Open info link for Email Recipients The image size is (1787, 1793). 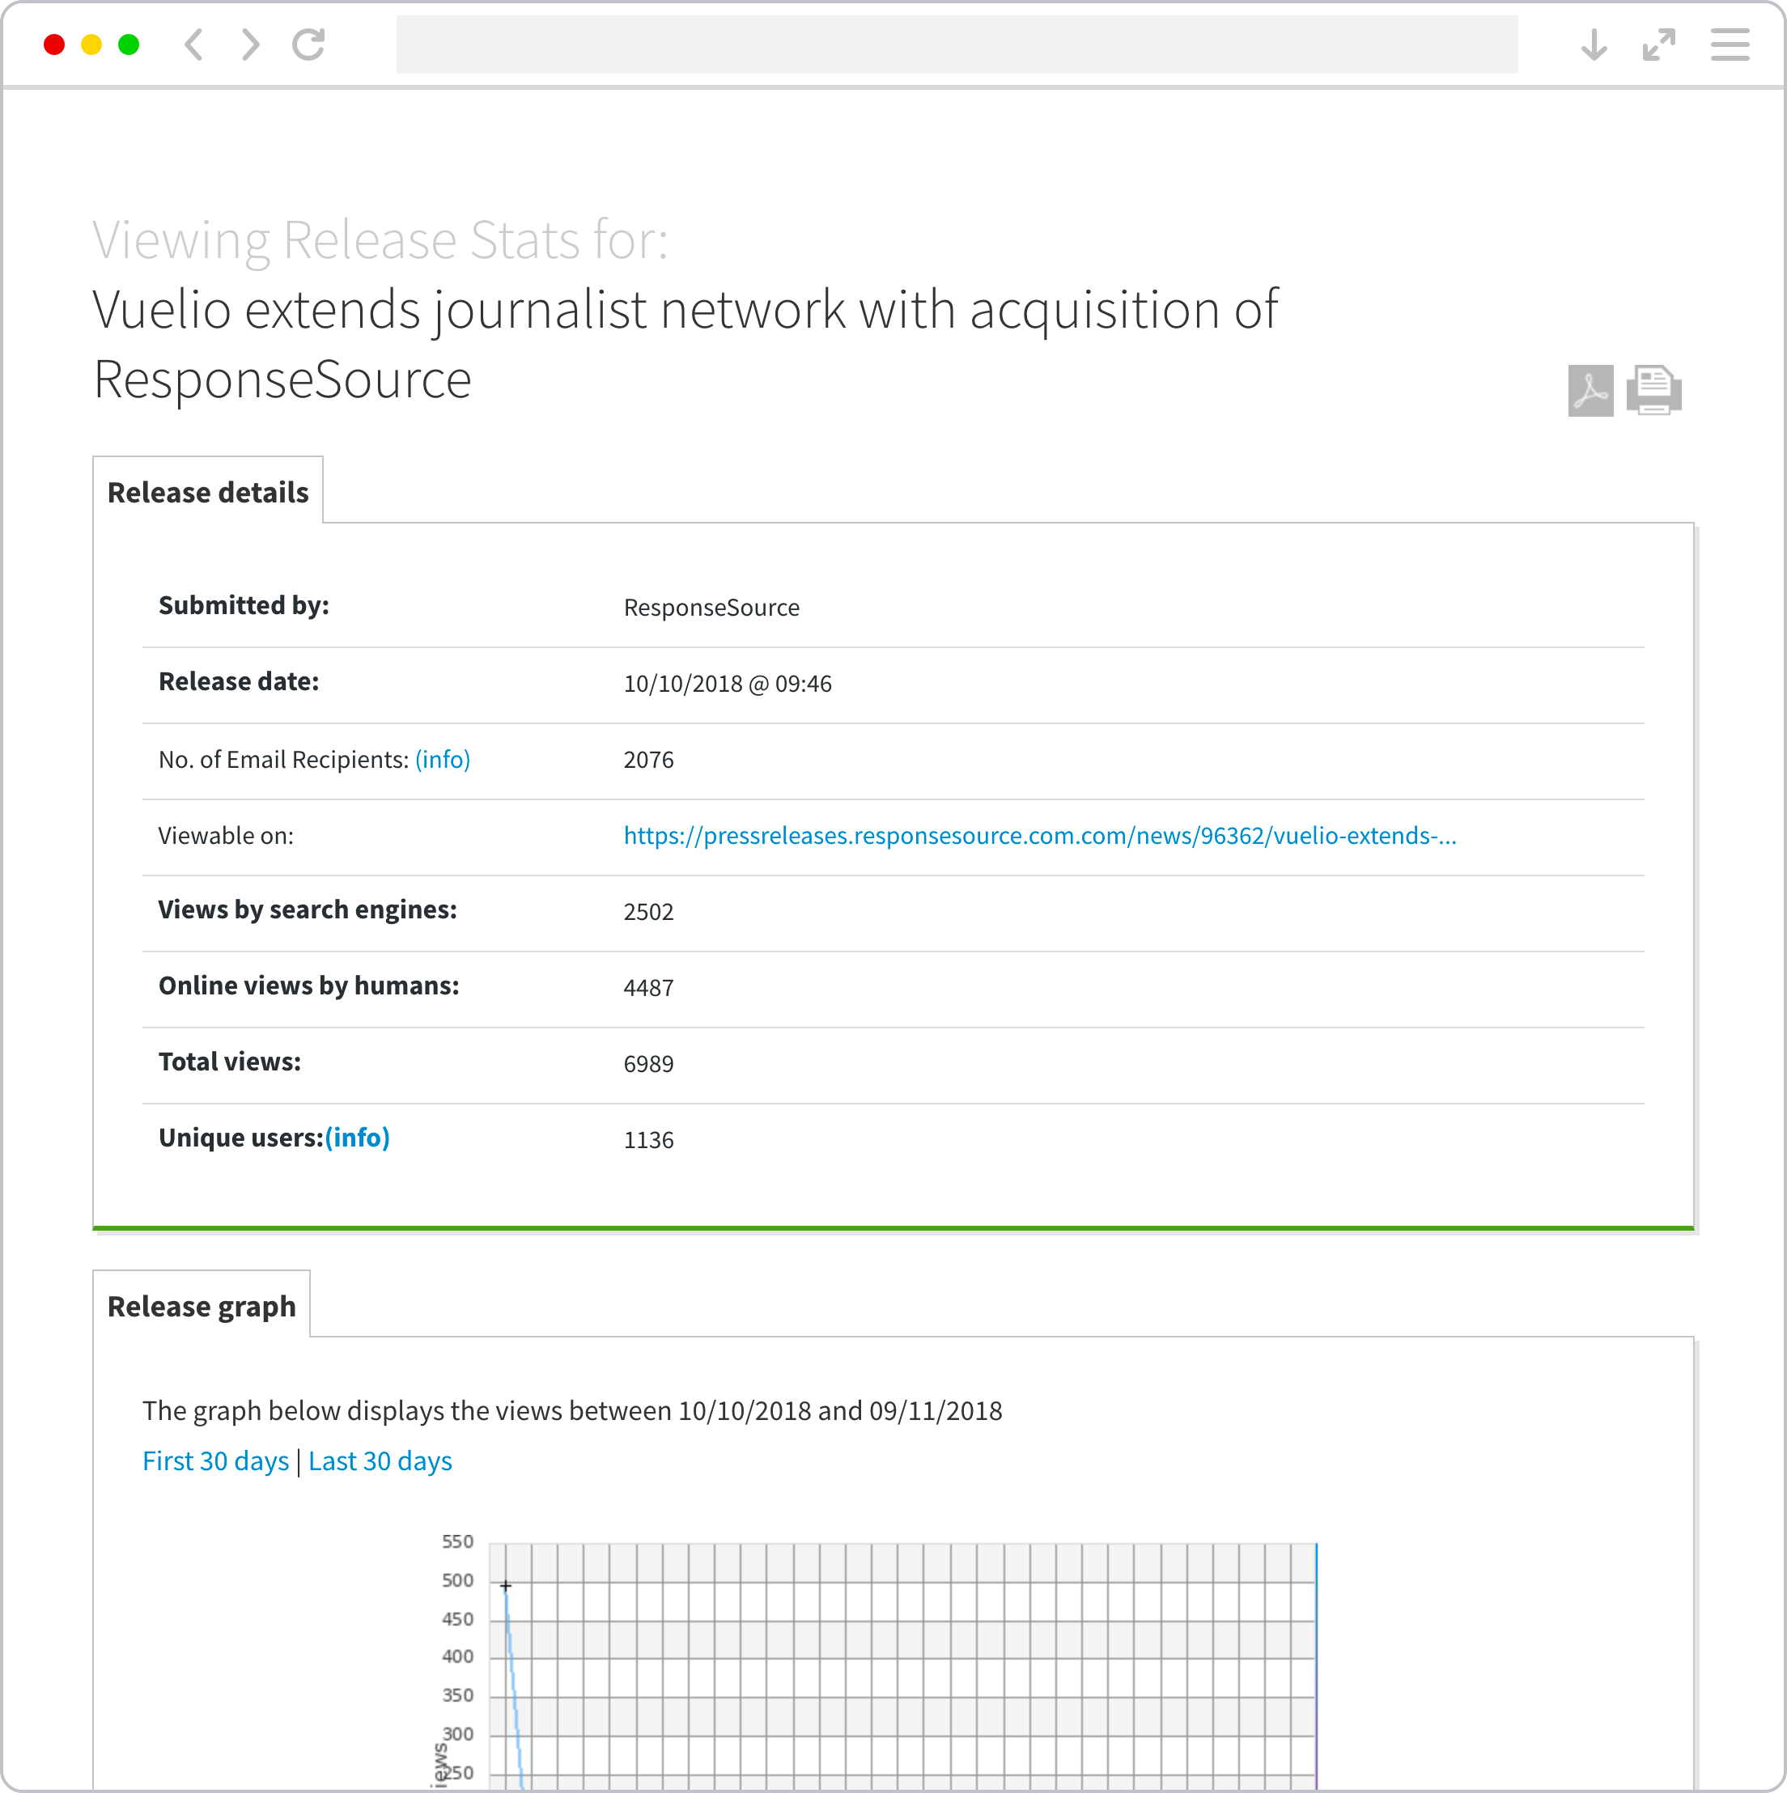[x=443, y=759]
